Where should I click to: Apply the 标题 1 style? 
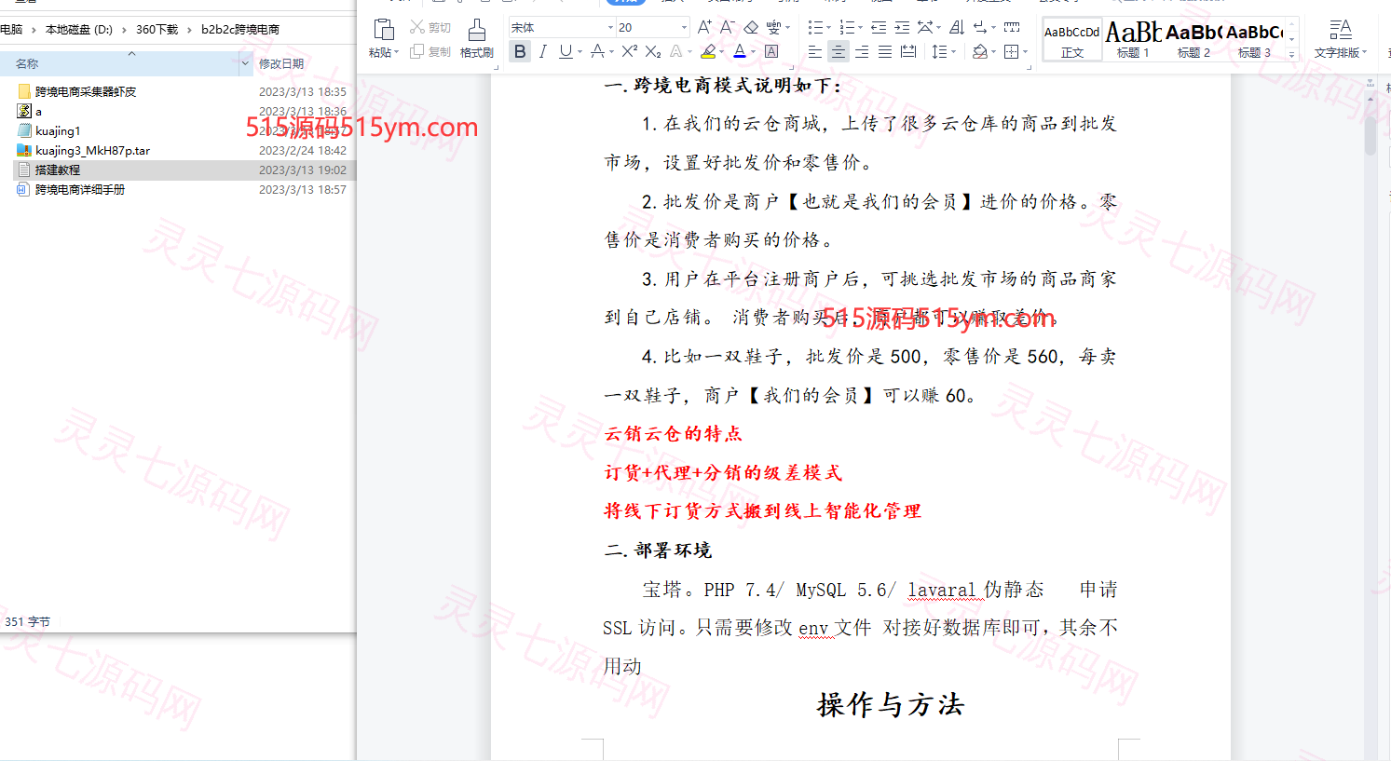coord(1133,40)
